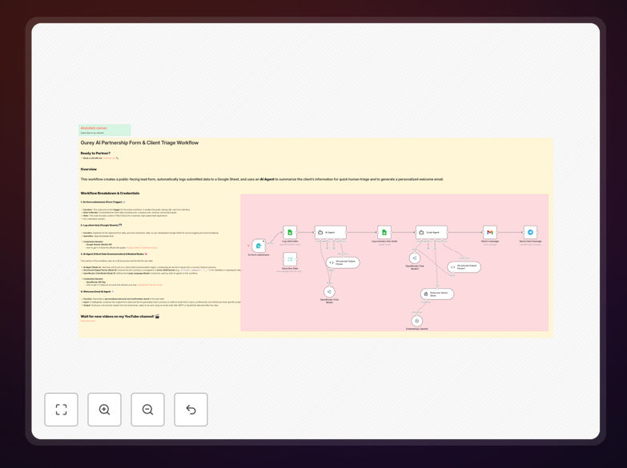
Task: Select the Pinecone Vector Store node
Action: pyautogui.click(x=437, y=294)
